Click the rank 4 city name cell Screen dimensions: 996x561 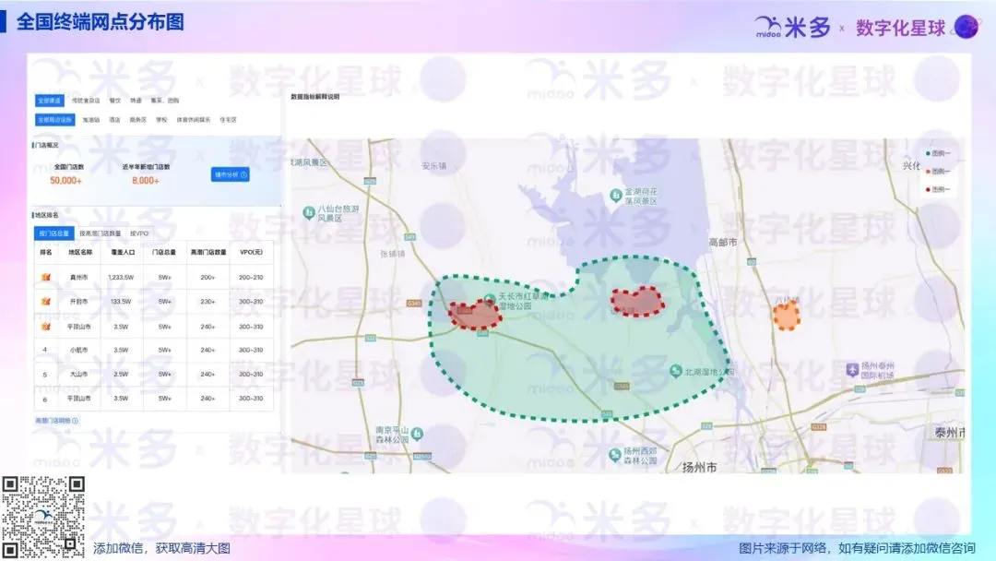click(x=78, y=350)
